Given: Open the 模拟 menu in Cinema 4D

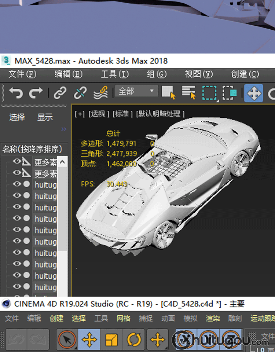Looking at the screenshot, I should (x=190, y=318).
